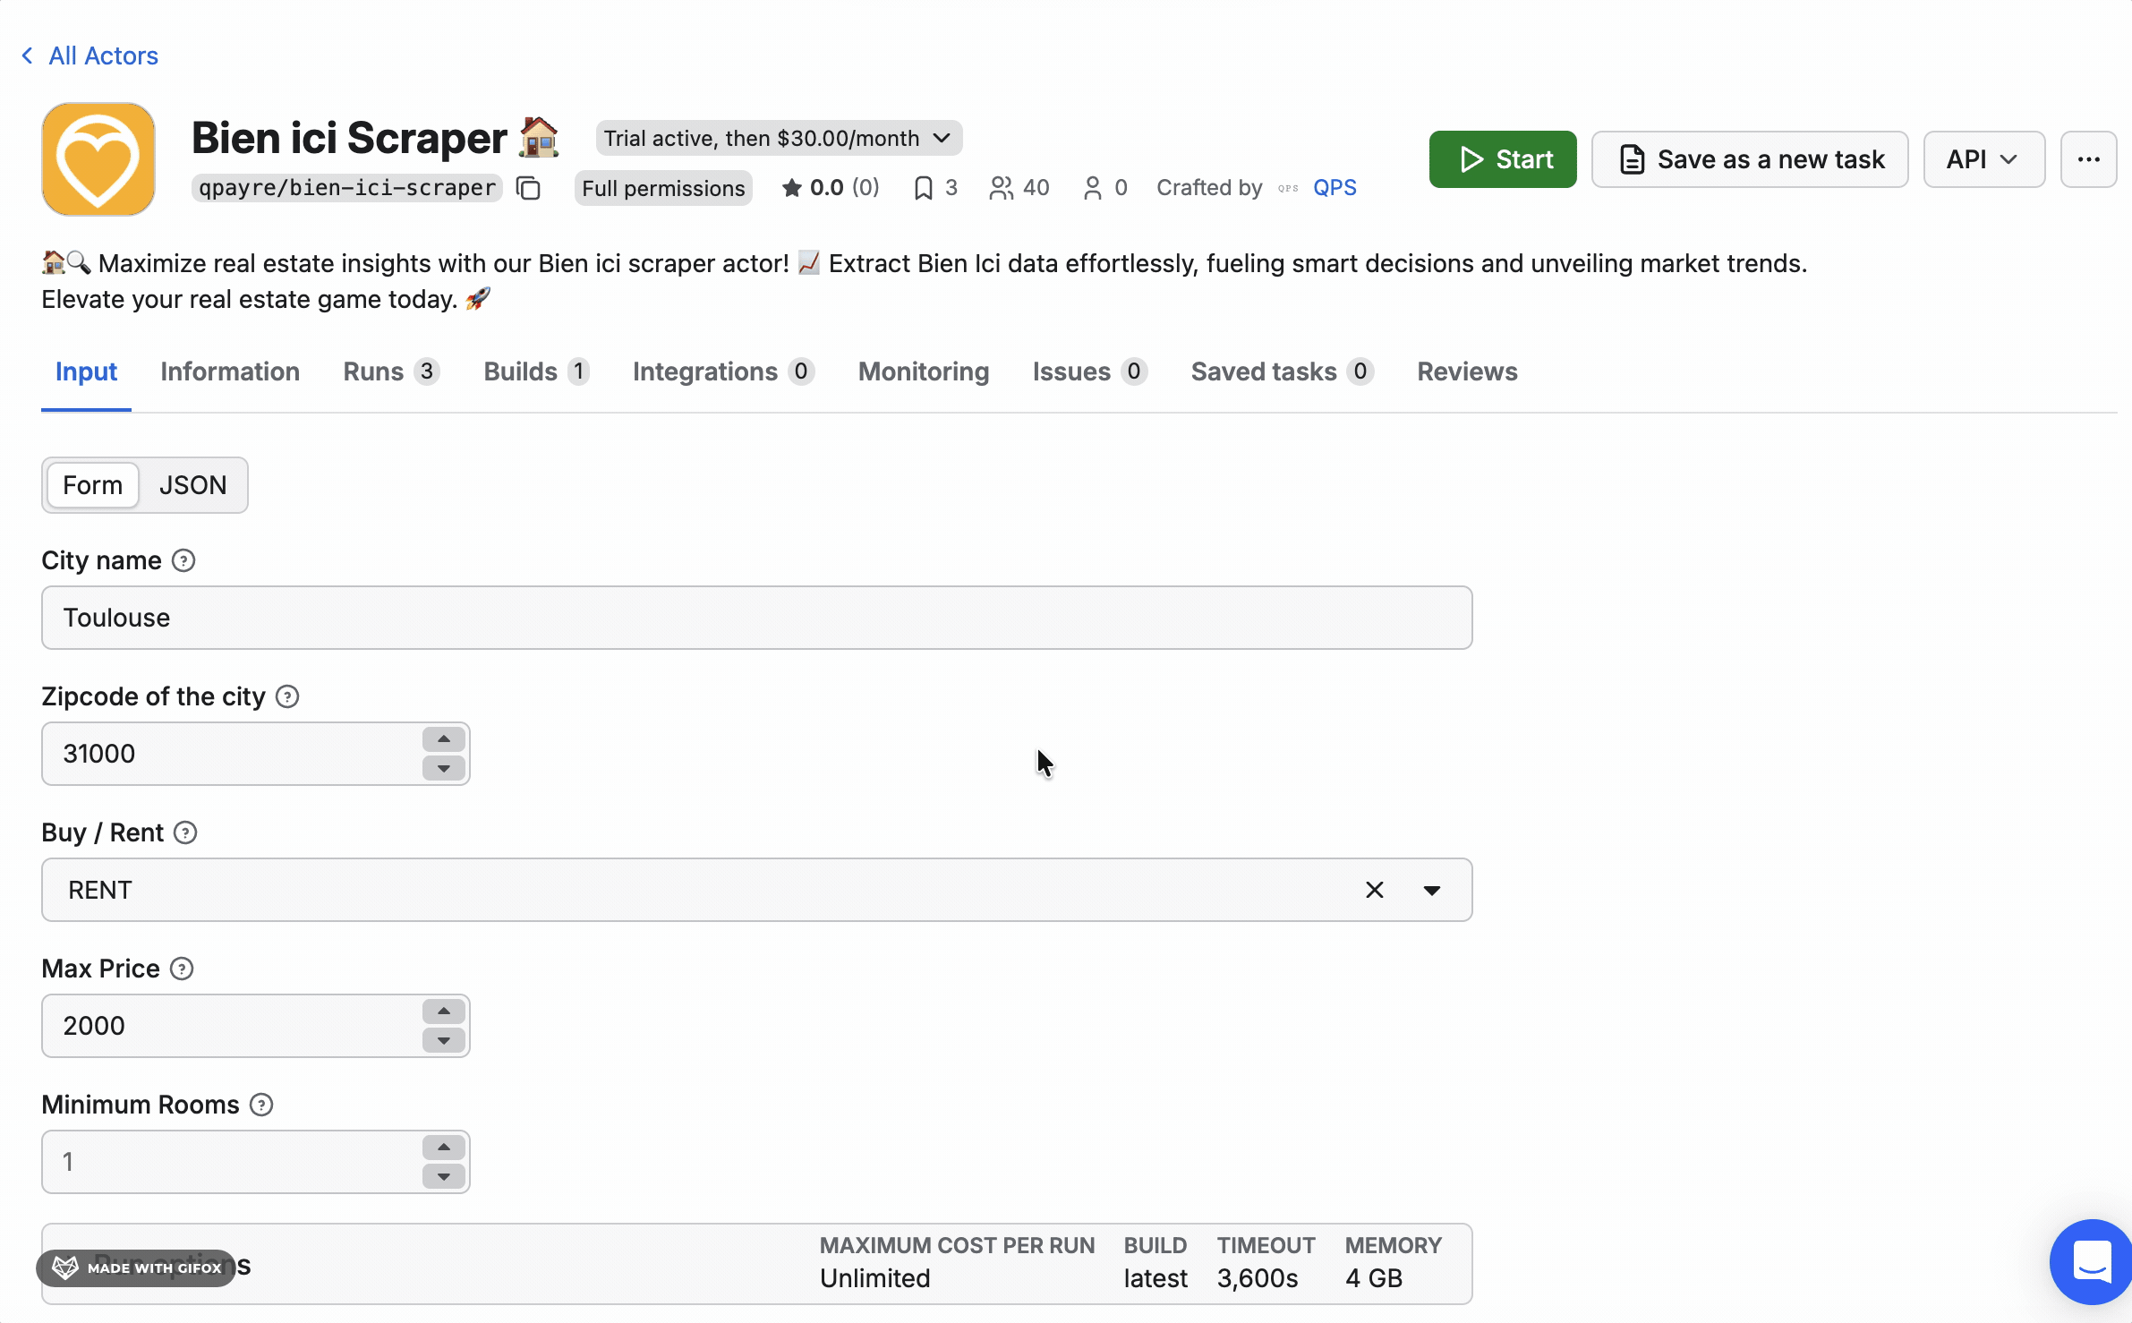Switch to the Monitoring tab
Image resolution: width=2132 pixels, height=1323 pixels.
pyautogui.click(x=923, y=371)
